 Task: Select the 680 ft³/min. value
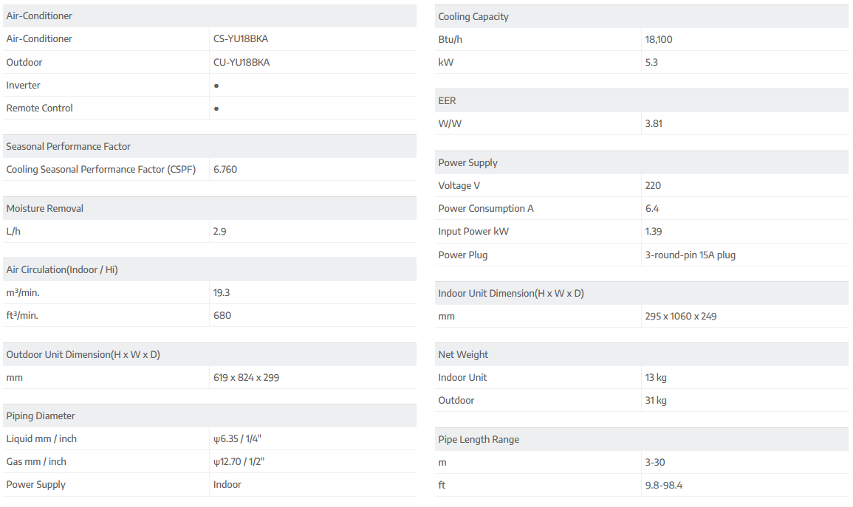[x=222, y=315]
